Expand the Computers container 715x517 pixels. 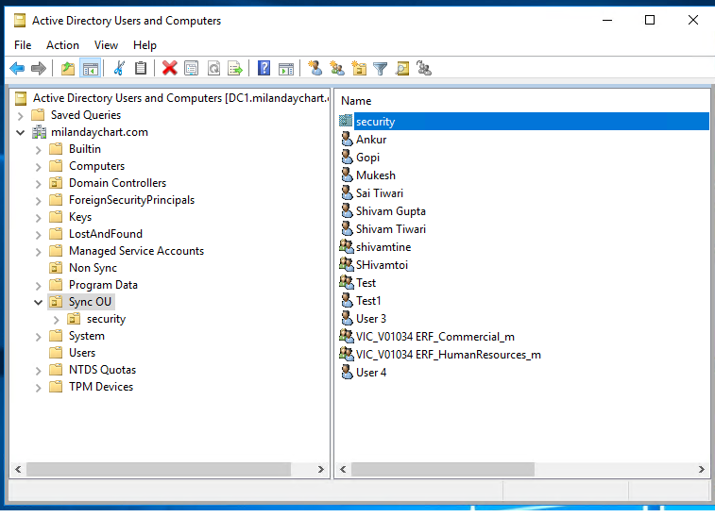(x=39, y=167)
